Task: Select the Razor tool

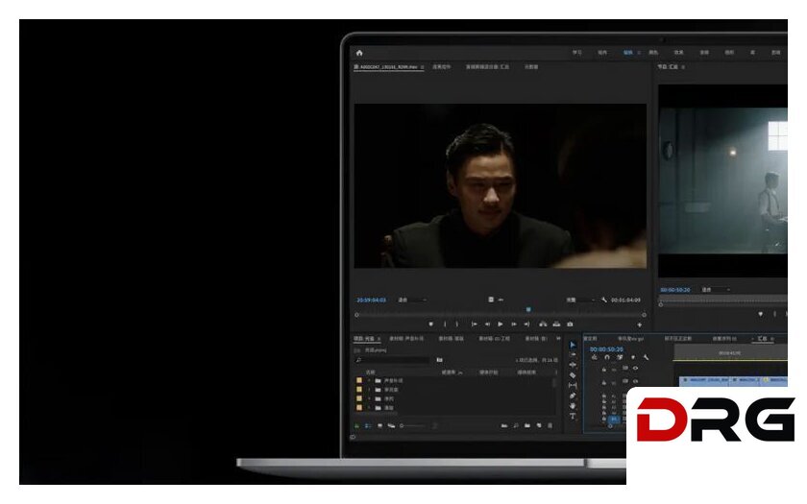Action: 573,375
